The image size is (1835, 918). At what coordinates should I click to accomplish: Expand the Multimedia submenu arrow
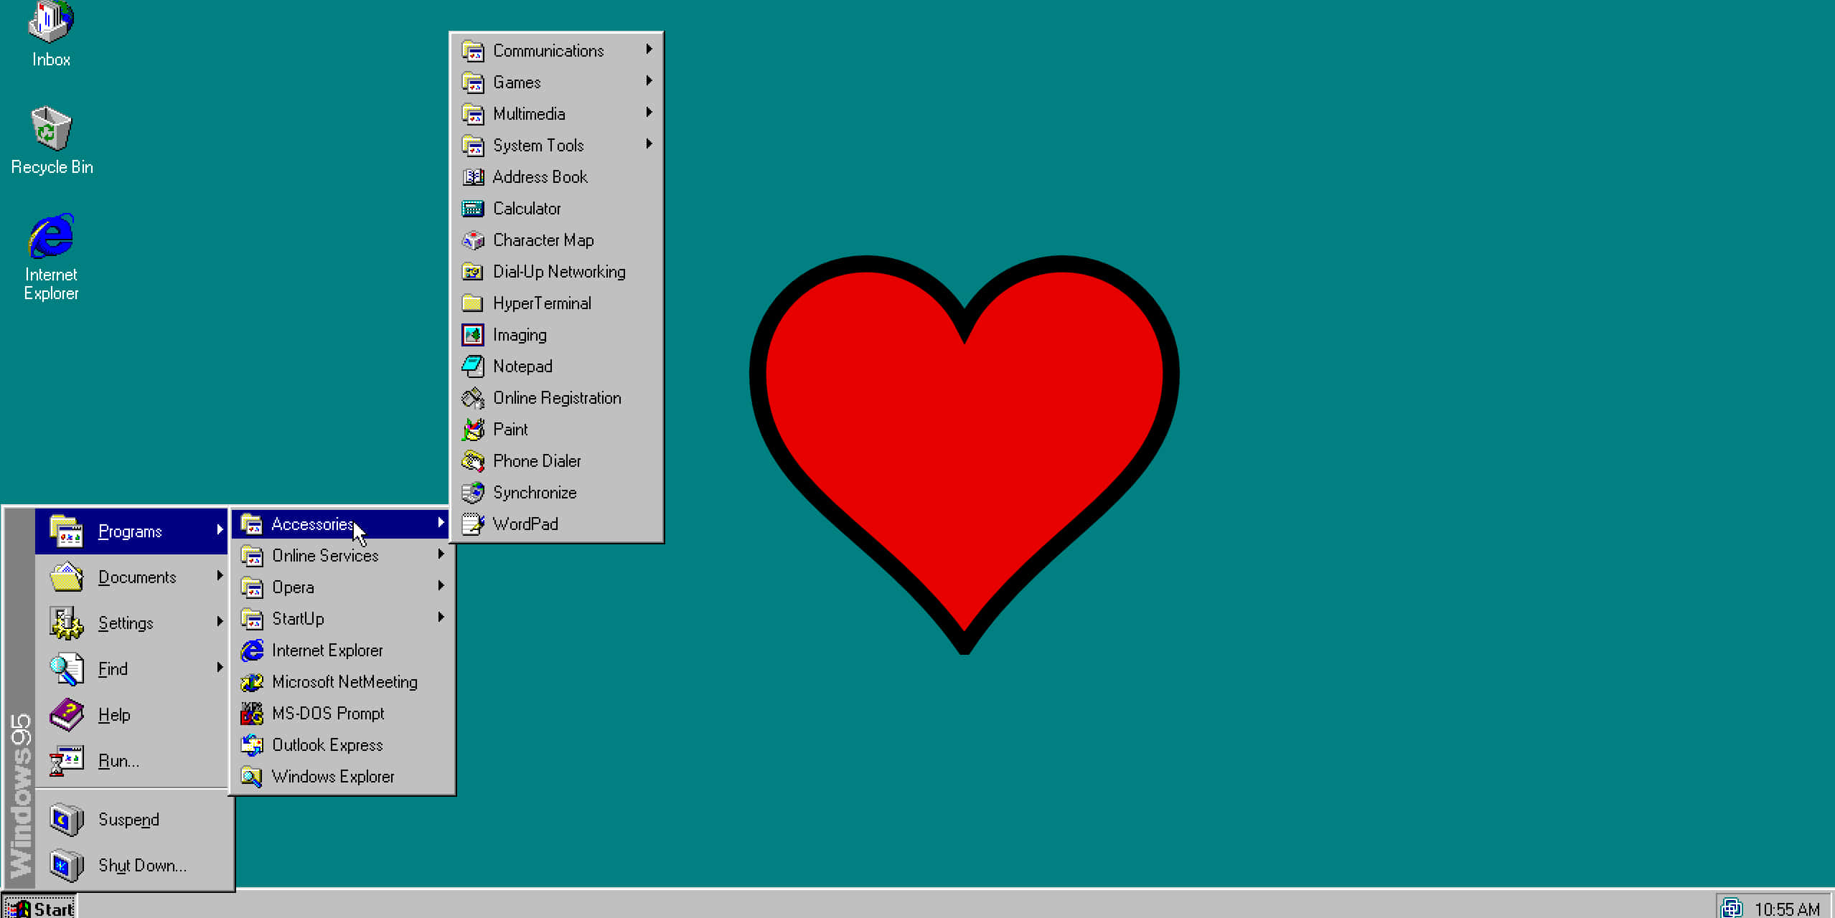pos(649,113)
